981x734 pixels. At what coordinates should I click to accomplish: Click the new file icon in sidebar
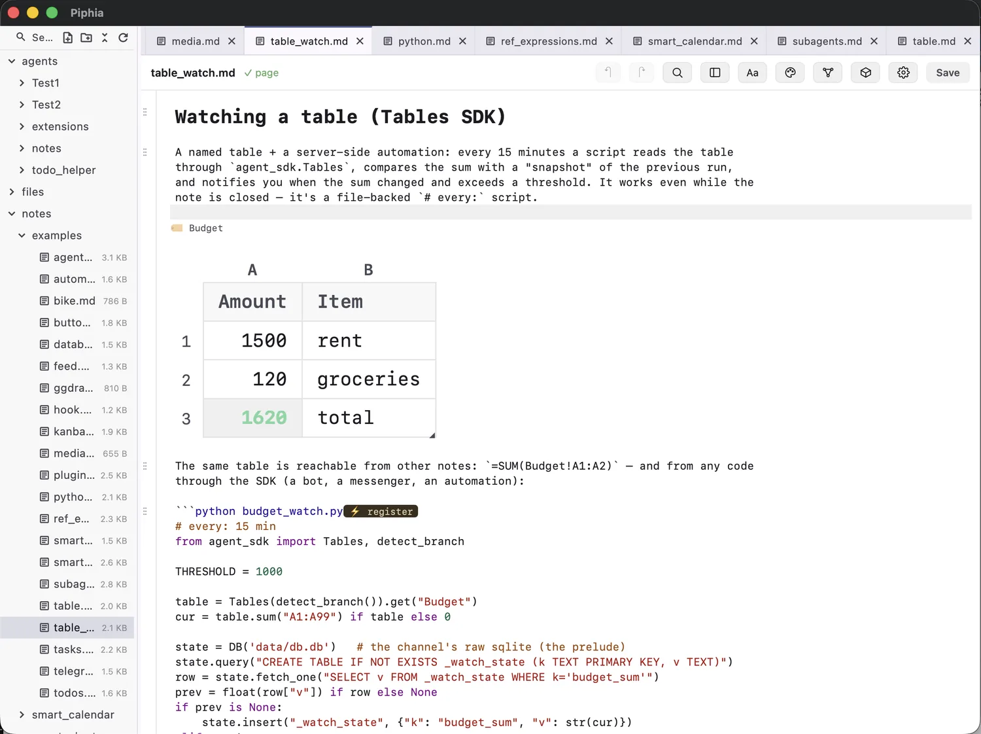pyautogui.click(x=67, y=37)
